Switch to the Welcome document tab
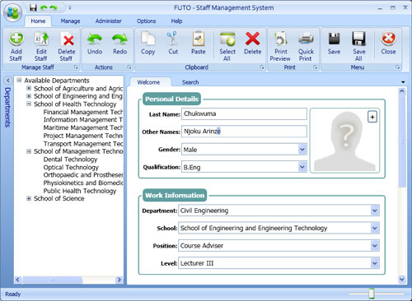412x301 pixels. click(x=148, y=82)
